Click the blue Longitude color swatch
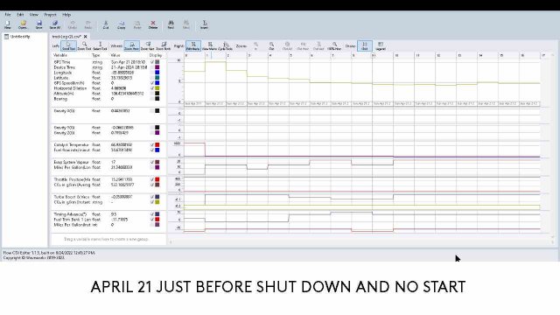Screen dimensions: 560x315 157,73
